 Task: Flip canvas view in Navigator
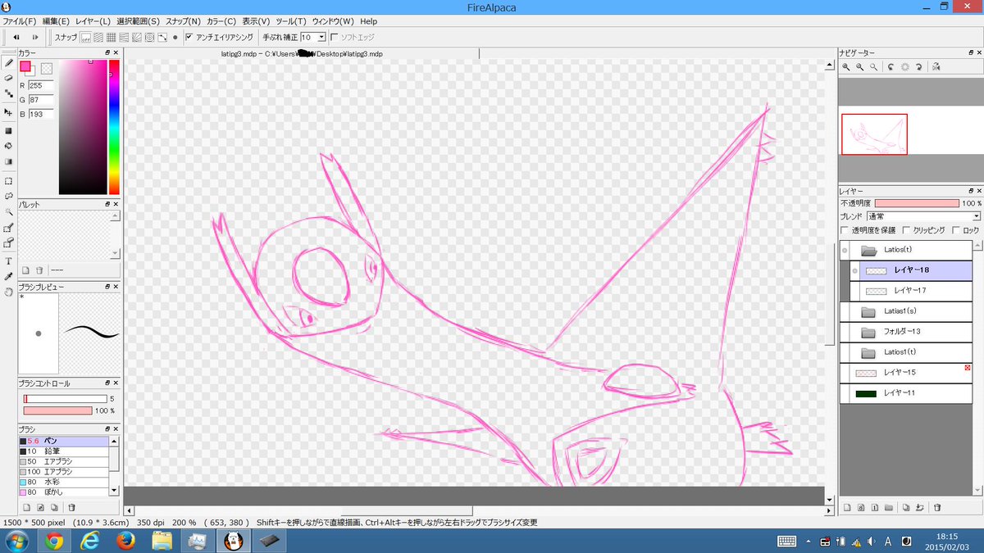tap(936, 67)
